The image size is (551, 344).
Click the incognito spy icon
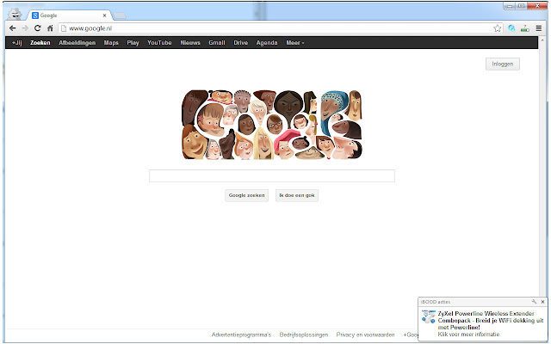pyautogui.click(x=15, y=14)
